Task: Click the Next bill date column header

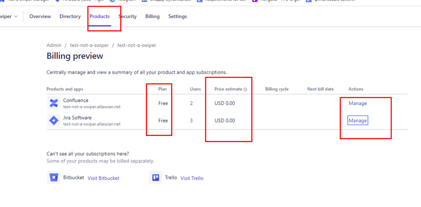Action: pyautogui.click(x=321, y=89)
